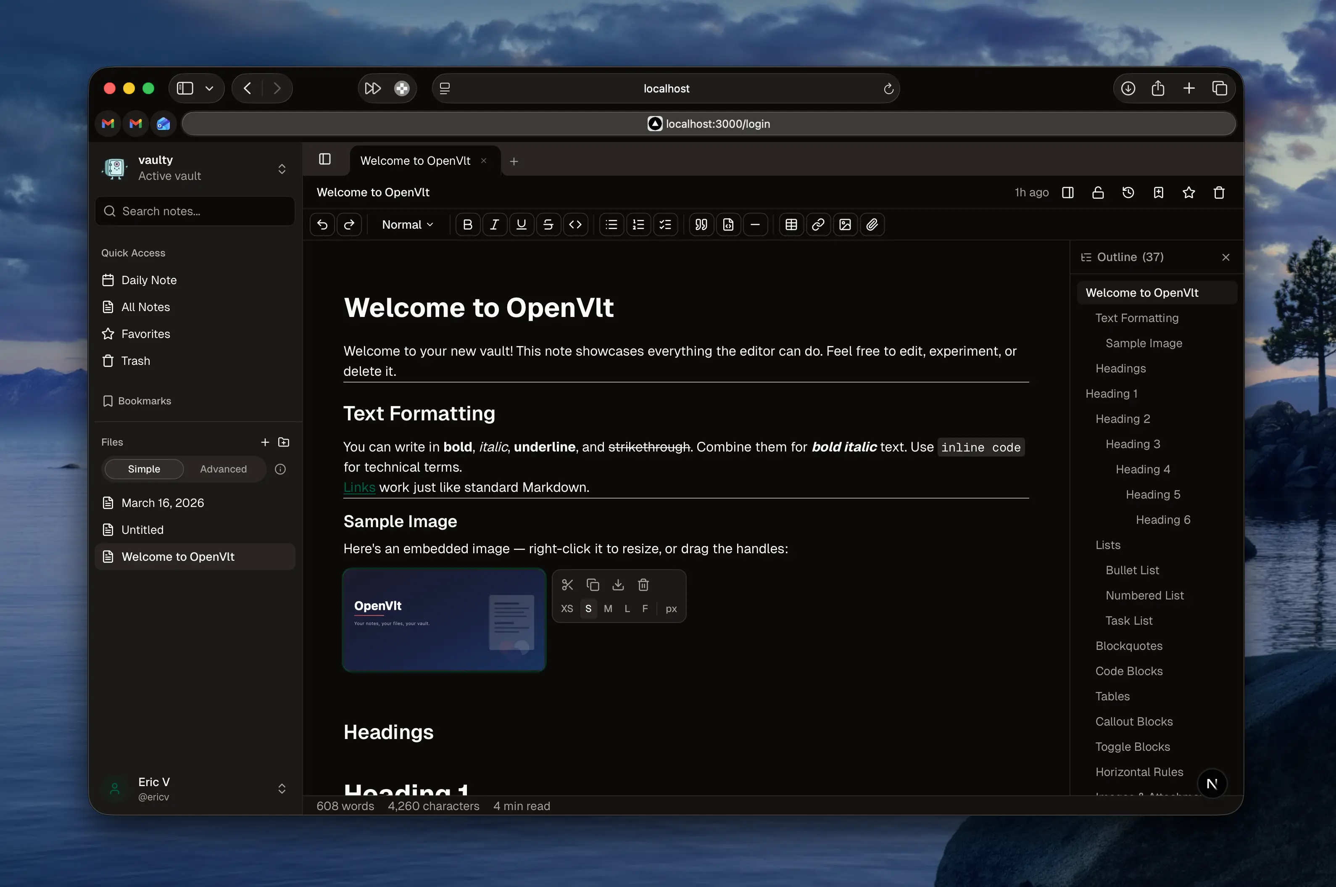Select the Welcome to OpenVlt tab
The image size is (1336, 887).
(415, 161)
